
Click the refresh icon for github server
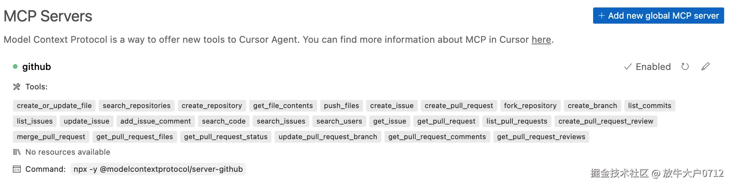pyautogui.click(x=685, y=66)
